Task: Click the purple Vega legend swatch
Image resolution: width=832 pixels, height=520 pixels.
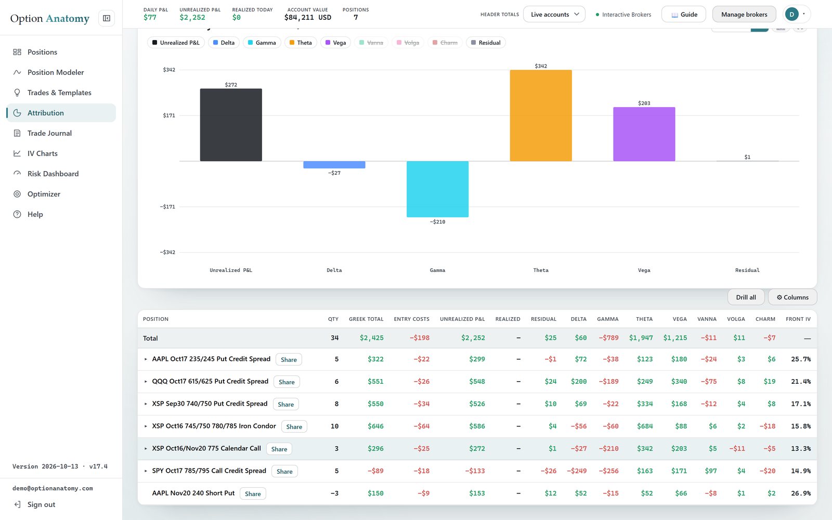Action: point(328,43)
